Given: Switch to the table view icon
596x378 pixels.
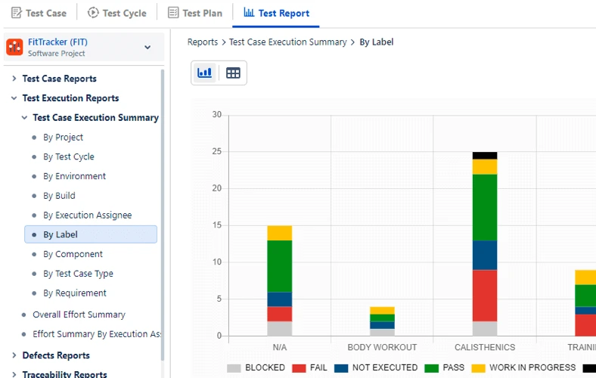Looking at the screenshot, I should coord(233,73).
